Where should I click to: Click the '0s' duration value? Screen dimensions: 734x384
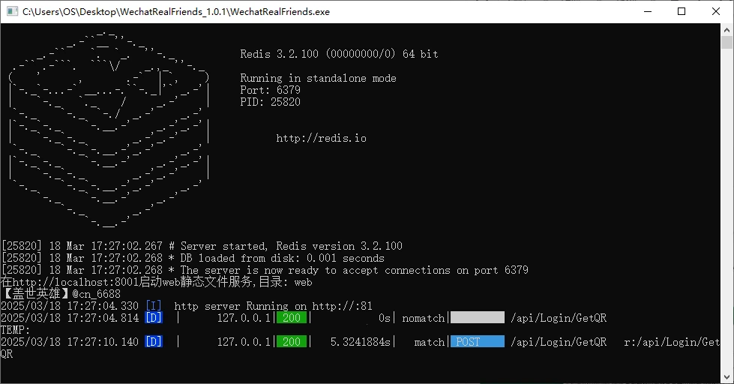[x=385, y=318]
